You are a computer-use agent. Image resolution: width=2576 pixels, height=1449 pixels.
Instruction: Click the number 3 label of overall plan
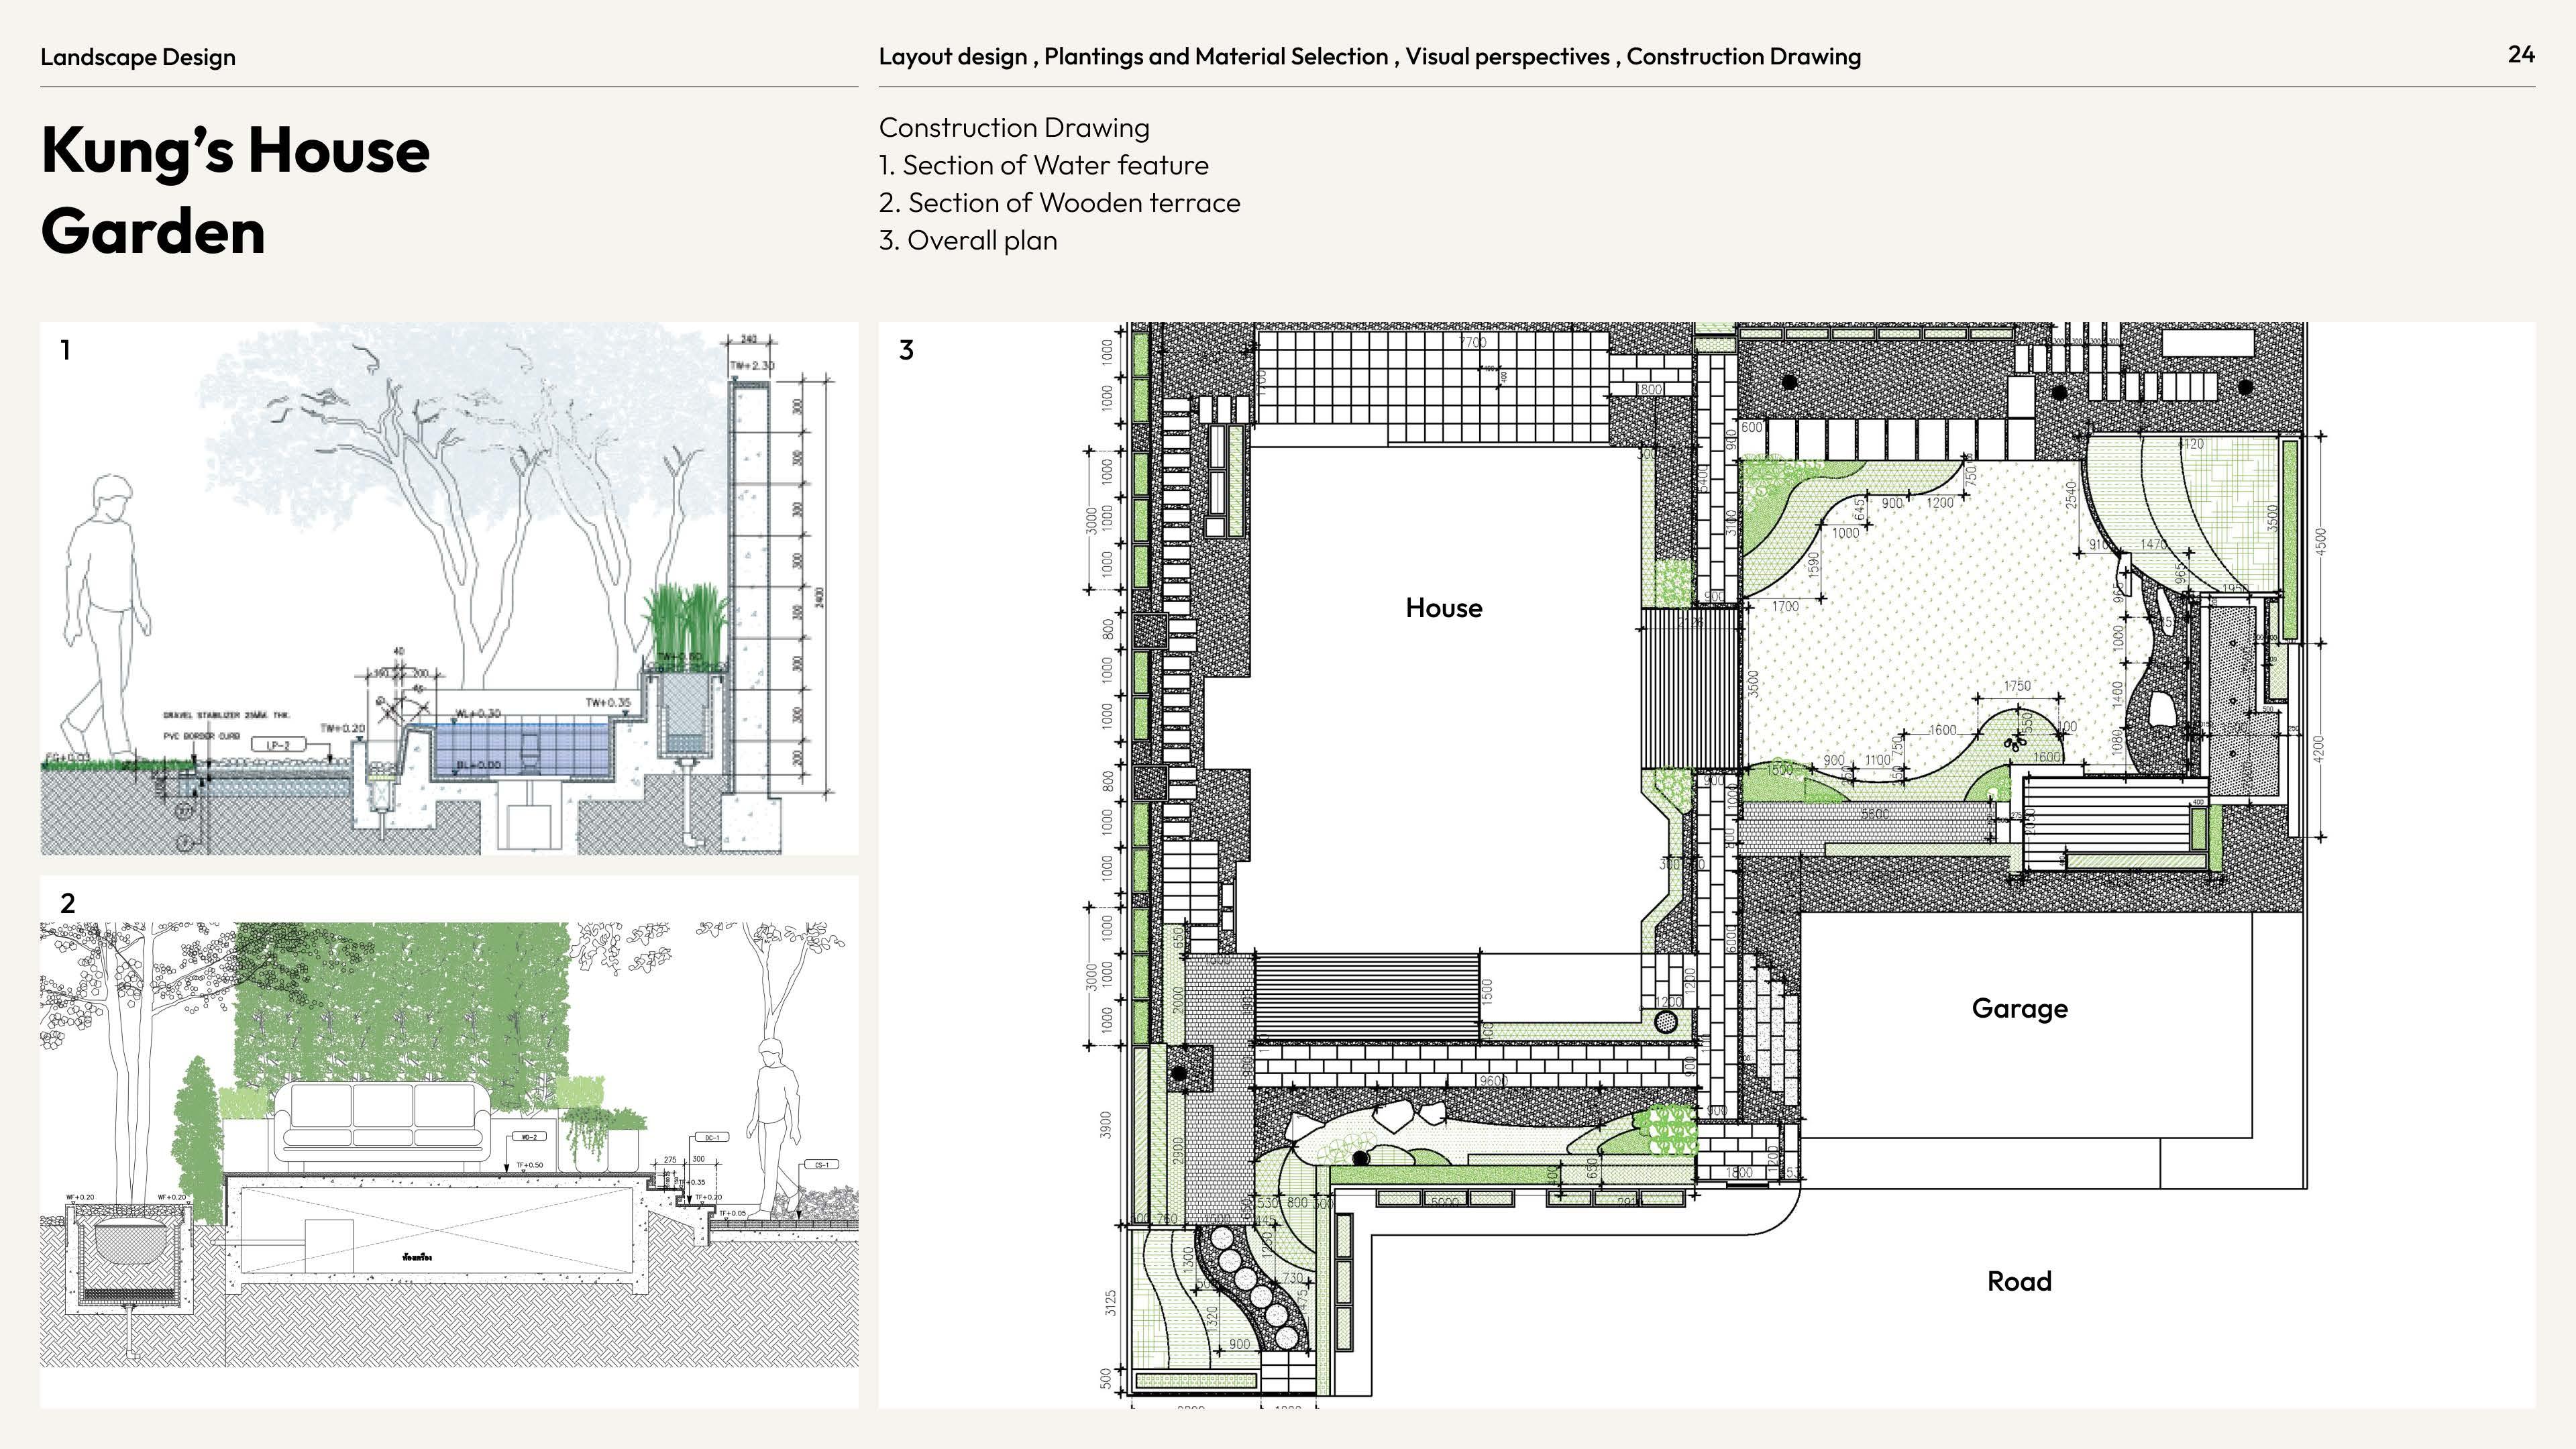pos(906,350)
